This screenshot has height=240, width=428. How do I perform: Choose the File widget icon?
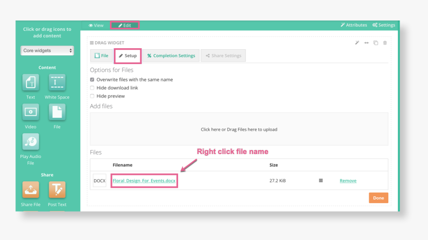(57, 112)
